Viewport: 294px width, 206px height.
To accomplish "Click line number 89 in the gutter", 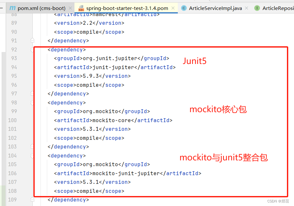I will tap(14, 23).
